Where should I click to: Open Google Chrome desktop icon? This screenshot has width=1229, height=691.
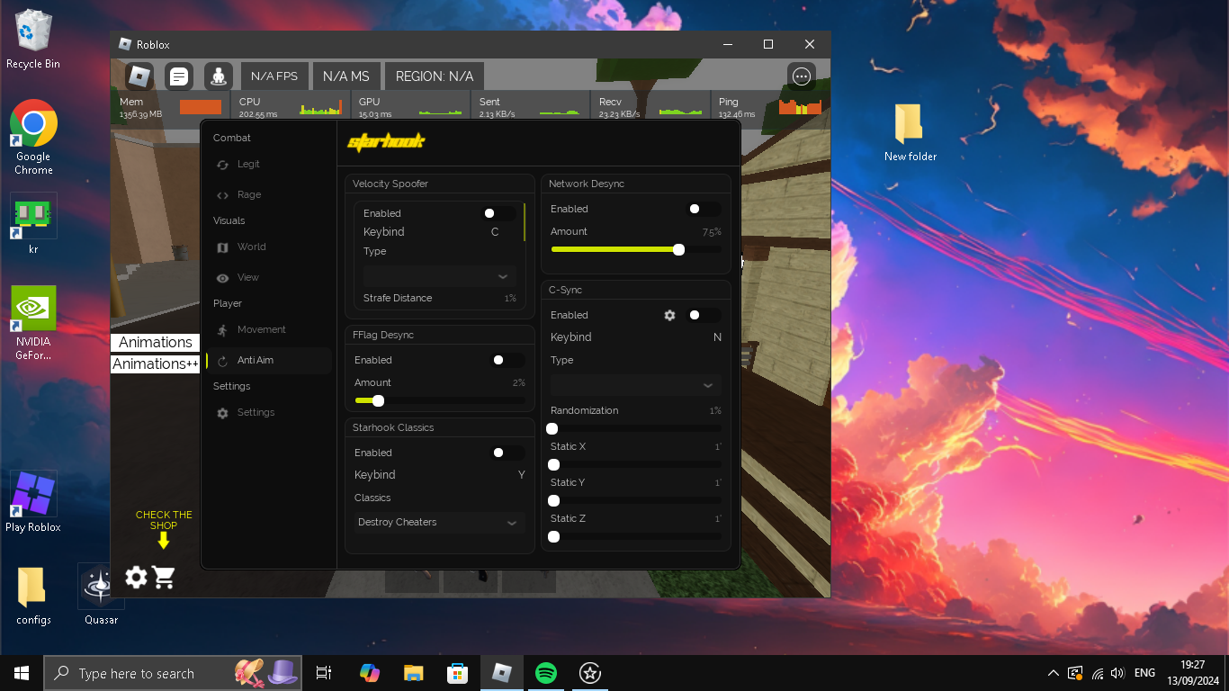[33, 137]
